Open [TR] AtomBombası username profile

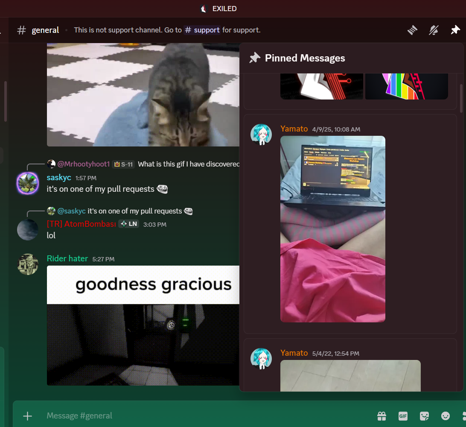click(82, 224)
